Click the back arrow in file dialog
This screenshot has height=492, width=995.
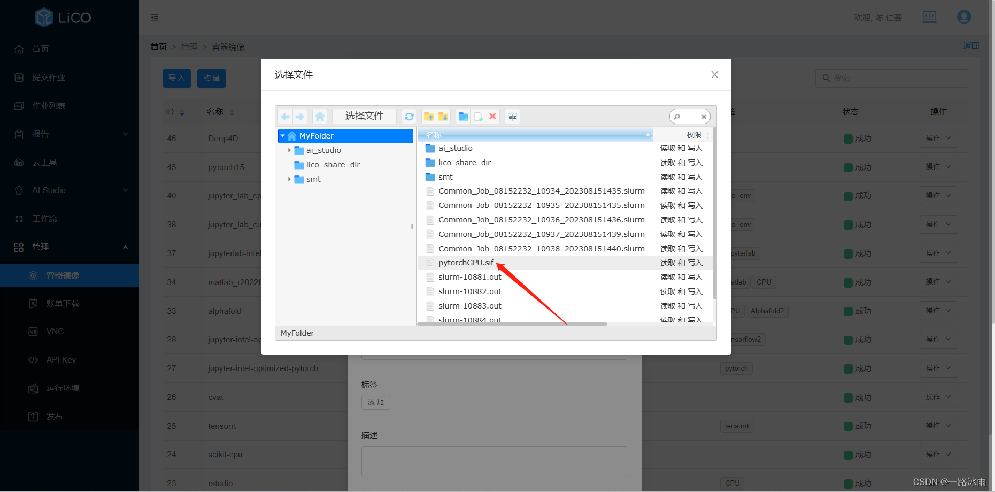285,116
